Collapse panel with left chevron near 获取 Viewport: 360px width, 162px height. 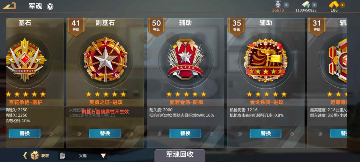pyautogui.click(x=25, y=155)
